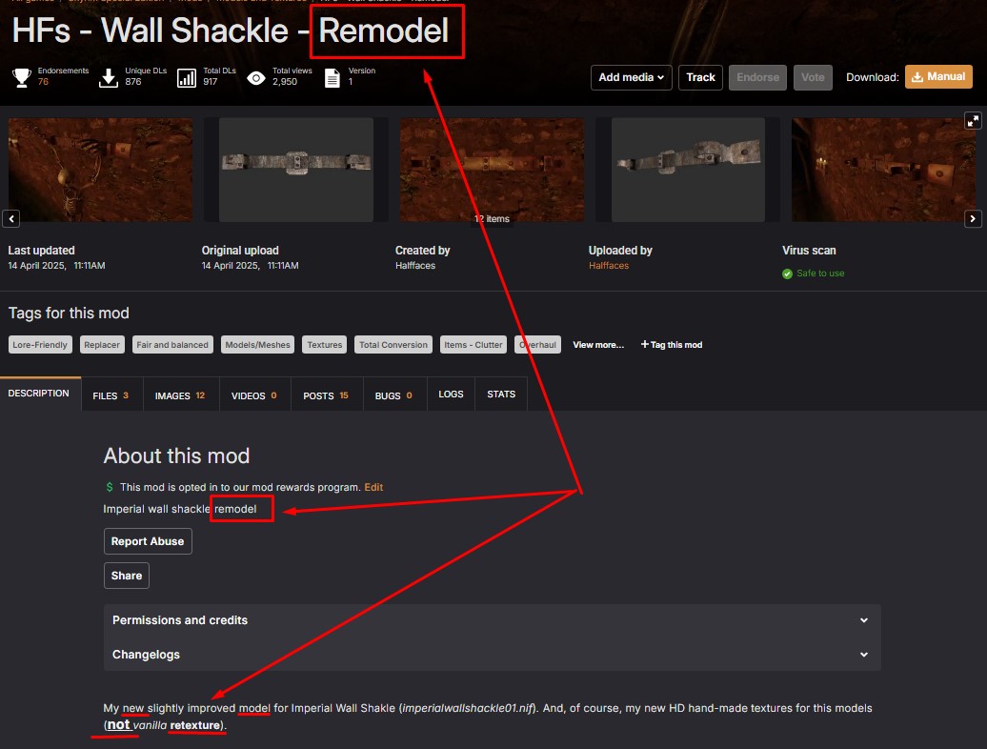Click the Tags for this mod heading

[x=69, y=314]
